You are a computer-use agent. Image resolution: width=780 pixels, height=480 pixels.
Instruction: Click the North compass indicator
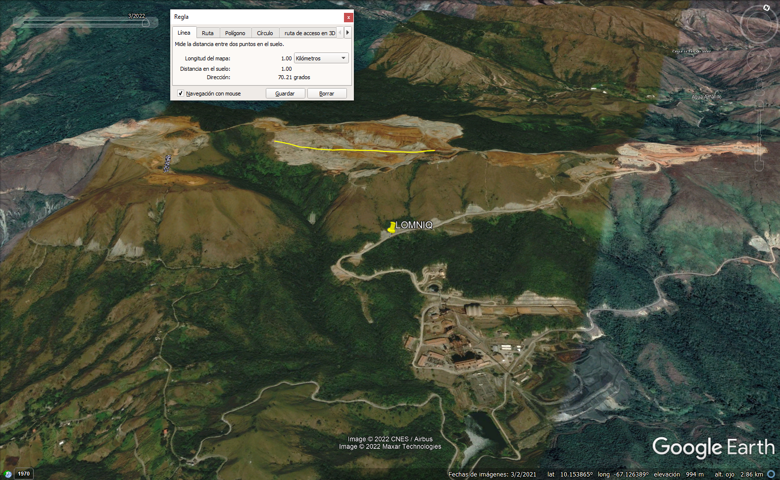point(766,8)
